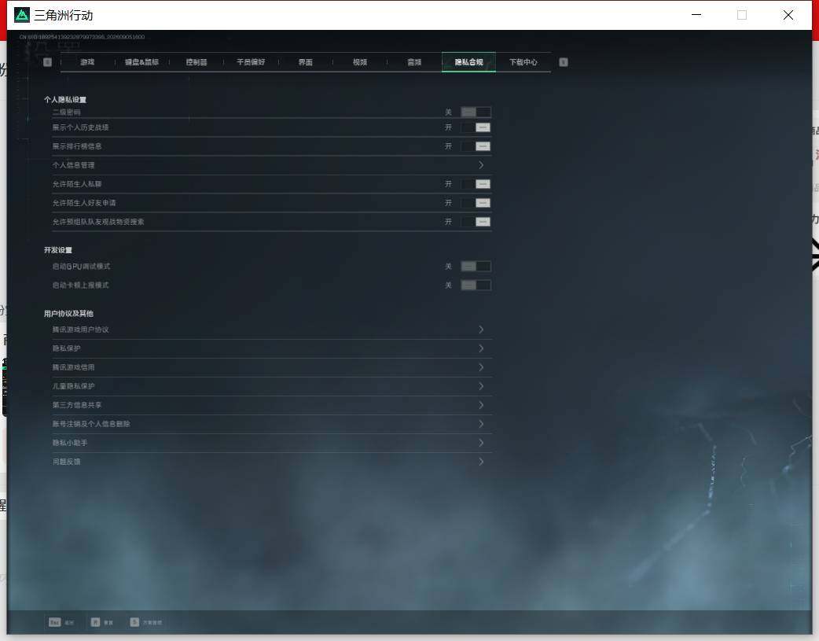Expand the 隐私保护 entry
This screenshot has height=641, width=819.
point(272,348)
